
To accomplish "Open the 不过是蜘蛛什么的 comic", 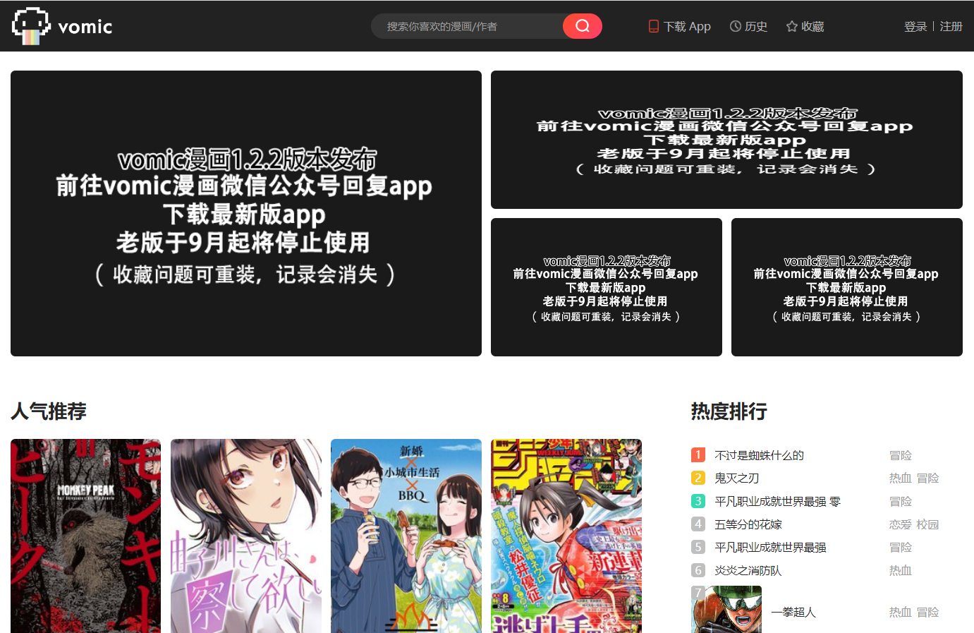I will [760, 455].
